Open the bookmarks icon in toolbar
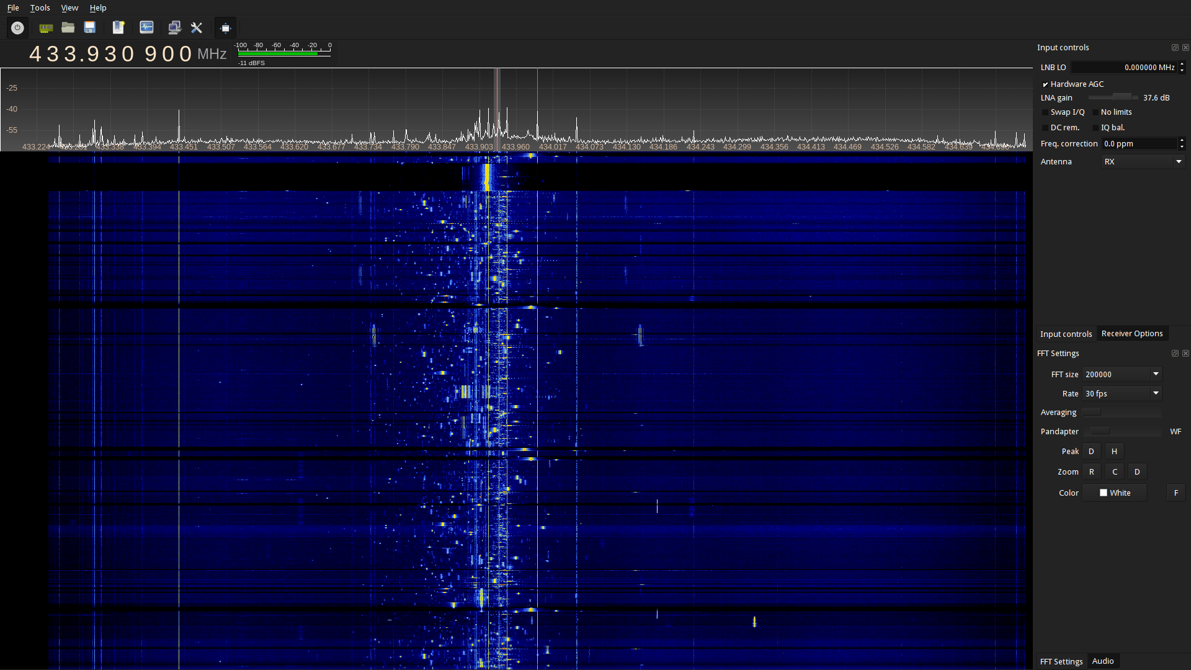This screenshot has width=1191, height=670. tap(118, 27)
